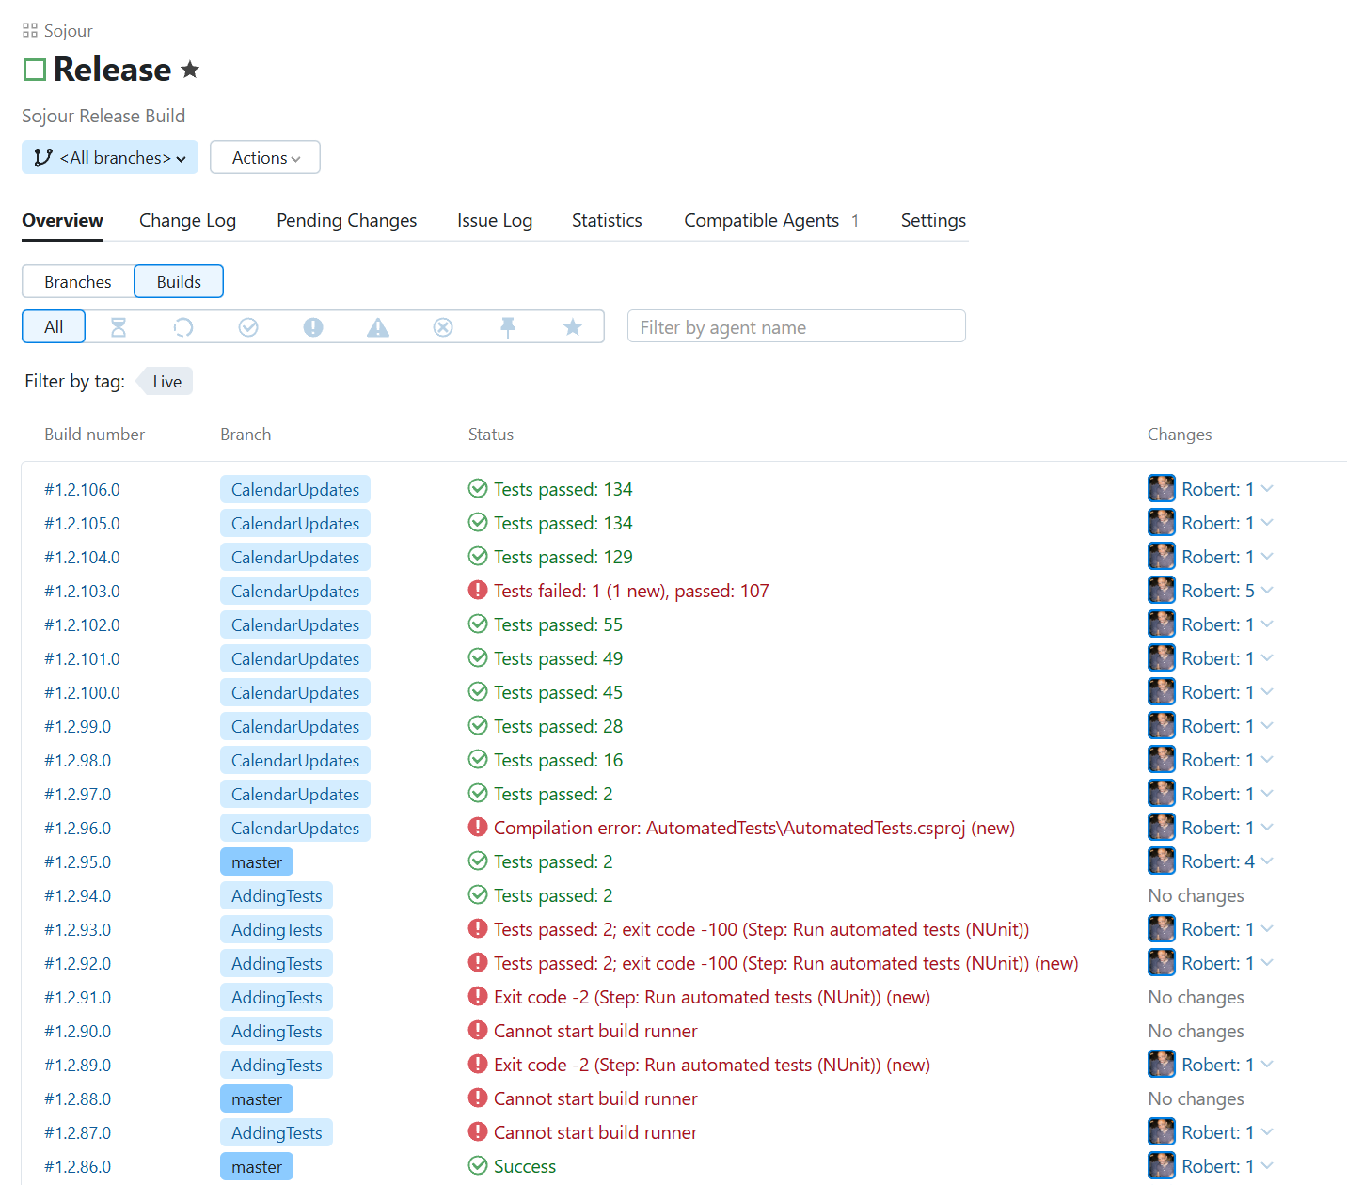Screen dimensions: 1347x1185
Task: Filter builds by running spinner icon
Action: pyautogui.click(x=183, y=327)
